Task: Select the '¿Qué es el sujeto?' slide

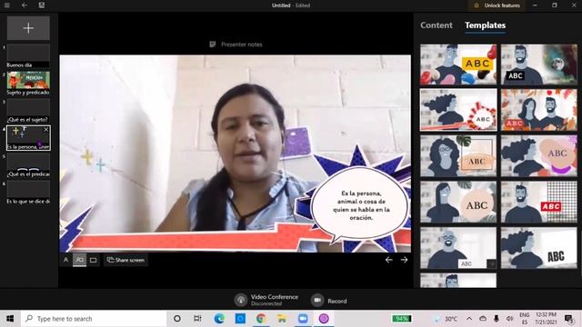Action: (28, 111)
